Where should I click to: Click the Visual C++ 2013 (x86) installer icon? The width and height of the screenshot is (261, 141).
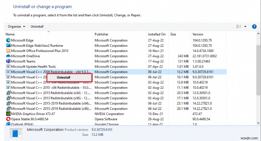coord(8,98)
